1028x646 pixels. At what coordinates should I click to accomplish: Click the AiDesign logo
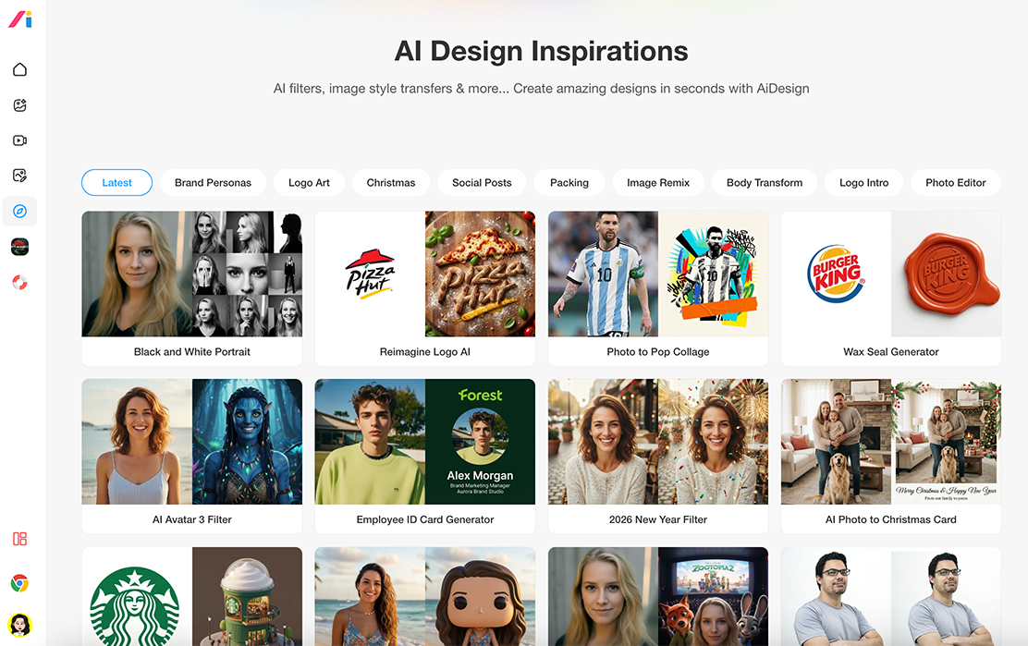pyautogui.click(x=19, y=19)
